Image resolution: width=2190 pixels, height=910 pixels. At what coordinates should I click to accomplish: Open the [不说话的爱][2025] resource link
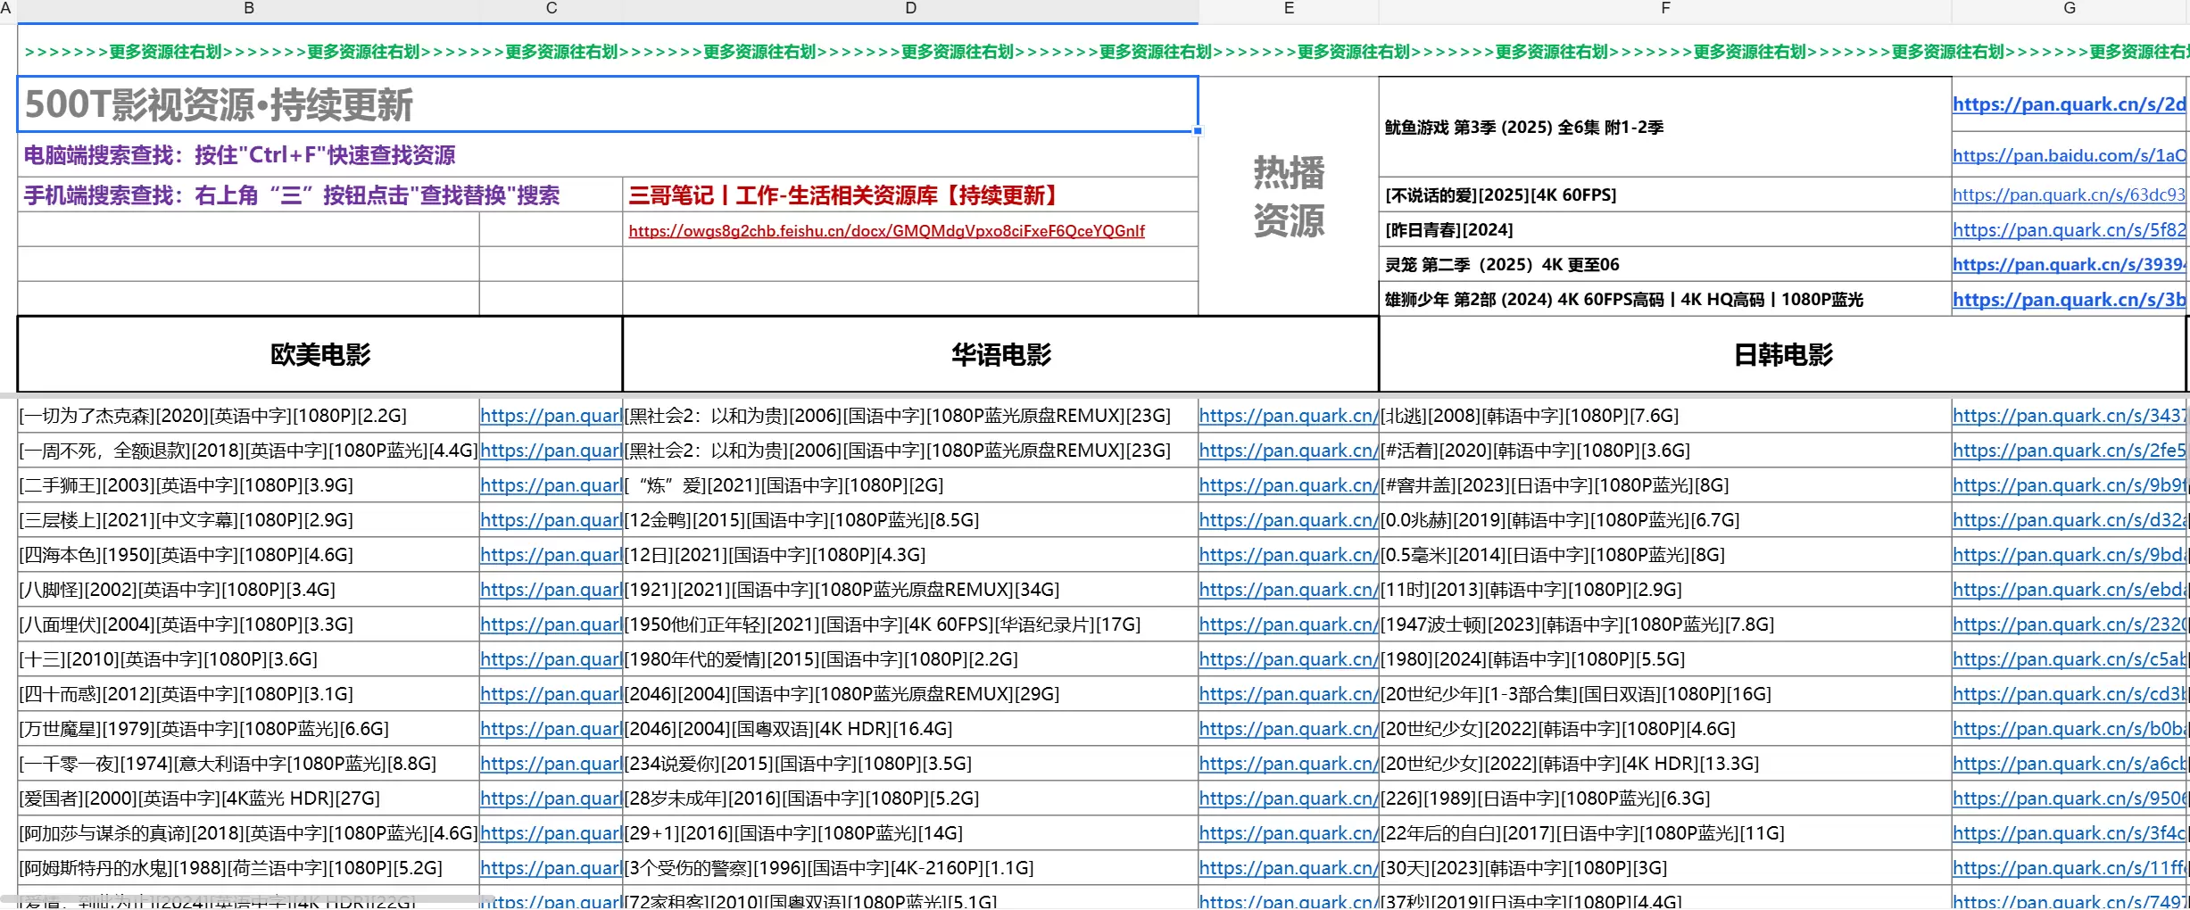[2069, 194]
